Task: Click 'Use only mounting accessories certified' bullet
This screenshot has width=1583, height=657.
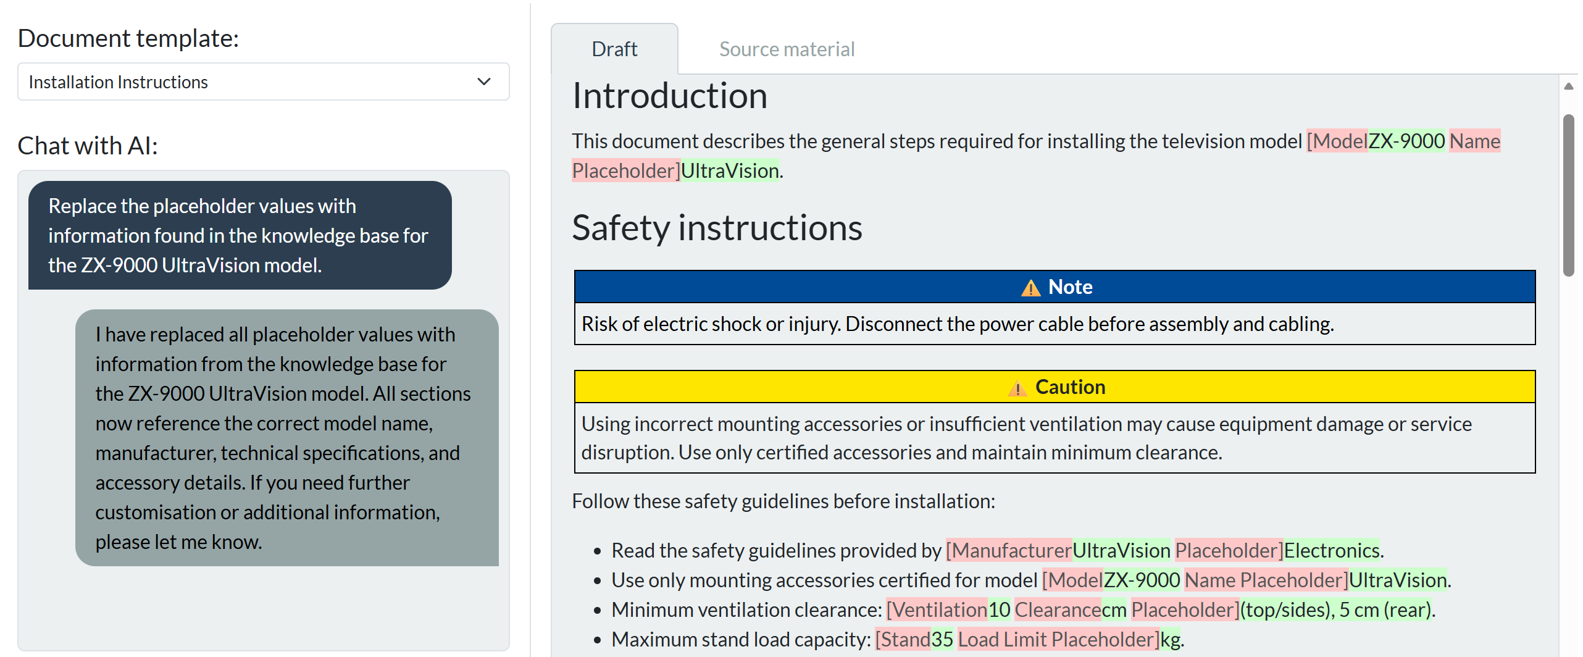Action: pyautogui.click(x=1031, y=580)
